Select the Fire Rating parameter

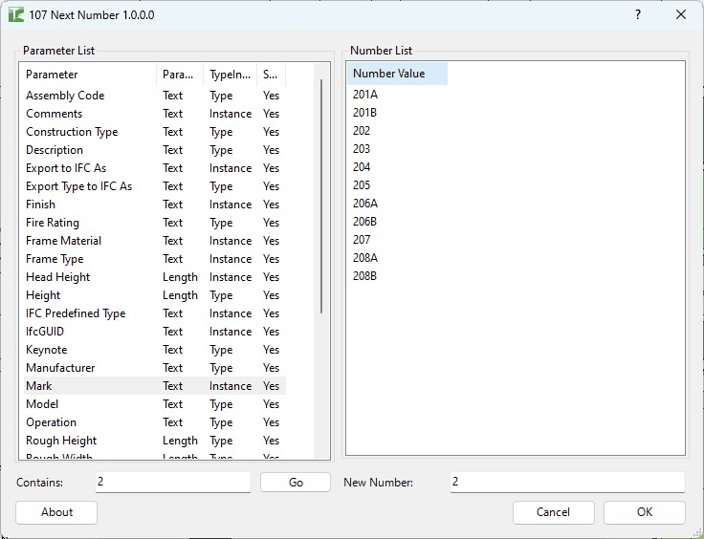point(155,223)
